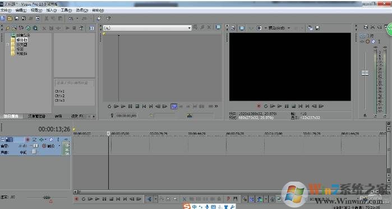392x209 pixels.
Task: Click the Play button in the trimmer transport
Action: [123, 106]
